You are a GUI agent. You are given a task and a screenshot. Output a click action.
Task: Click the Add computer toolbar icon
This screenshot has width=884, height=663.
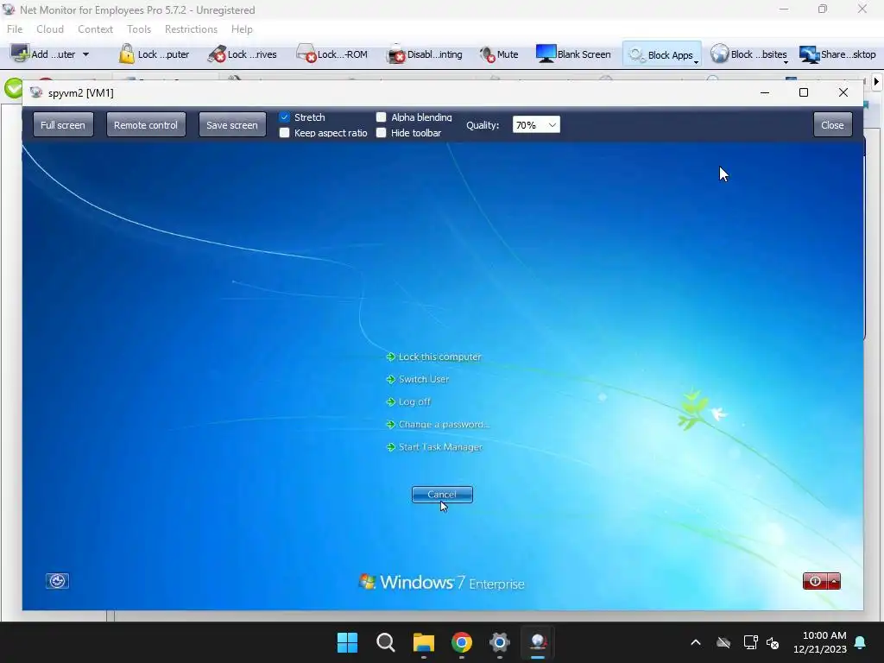click(21, 54)
